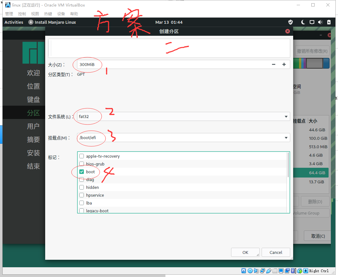
Task: Toggle night light moon icon
Action: [303, 22]
